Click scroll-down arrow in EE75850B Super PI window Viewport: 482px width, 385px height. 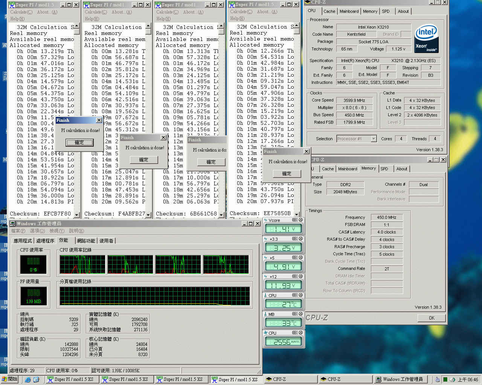297,214
